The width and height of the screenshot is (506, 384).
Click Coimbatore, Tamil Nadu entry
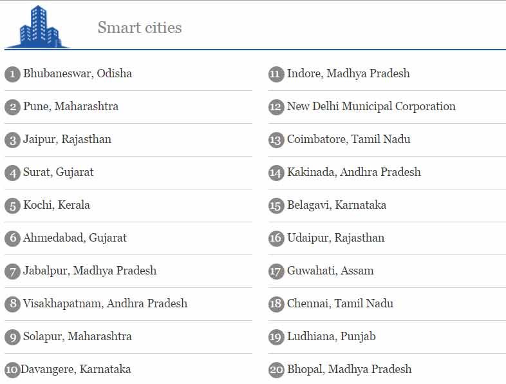348,140
